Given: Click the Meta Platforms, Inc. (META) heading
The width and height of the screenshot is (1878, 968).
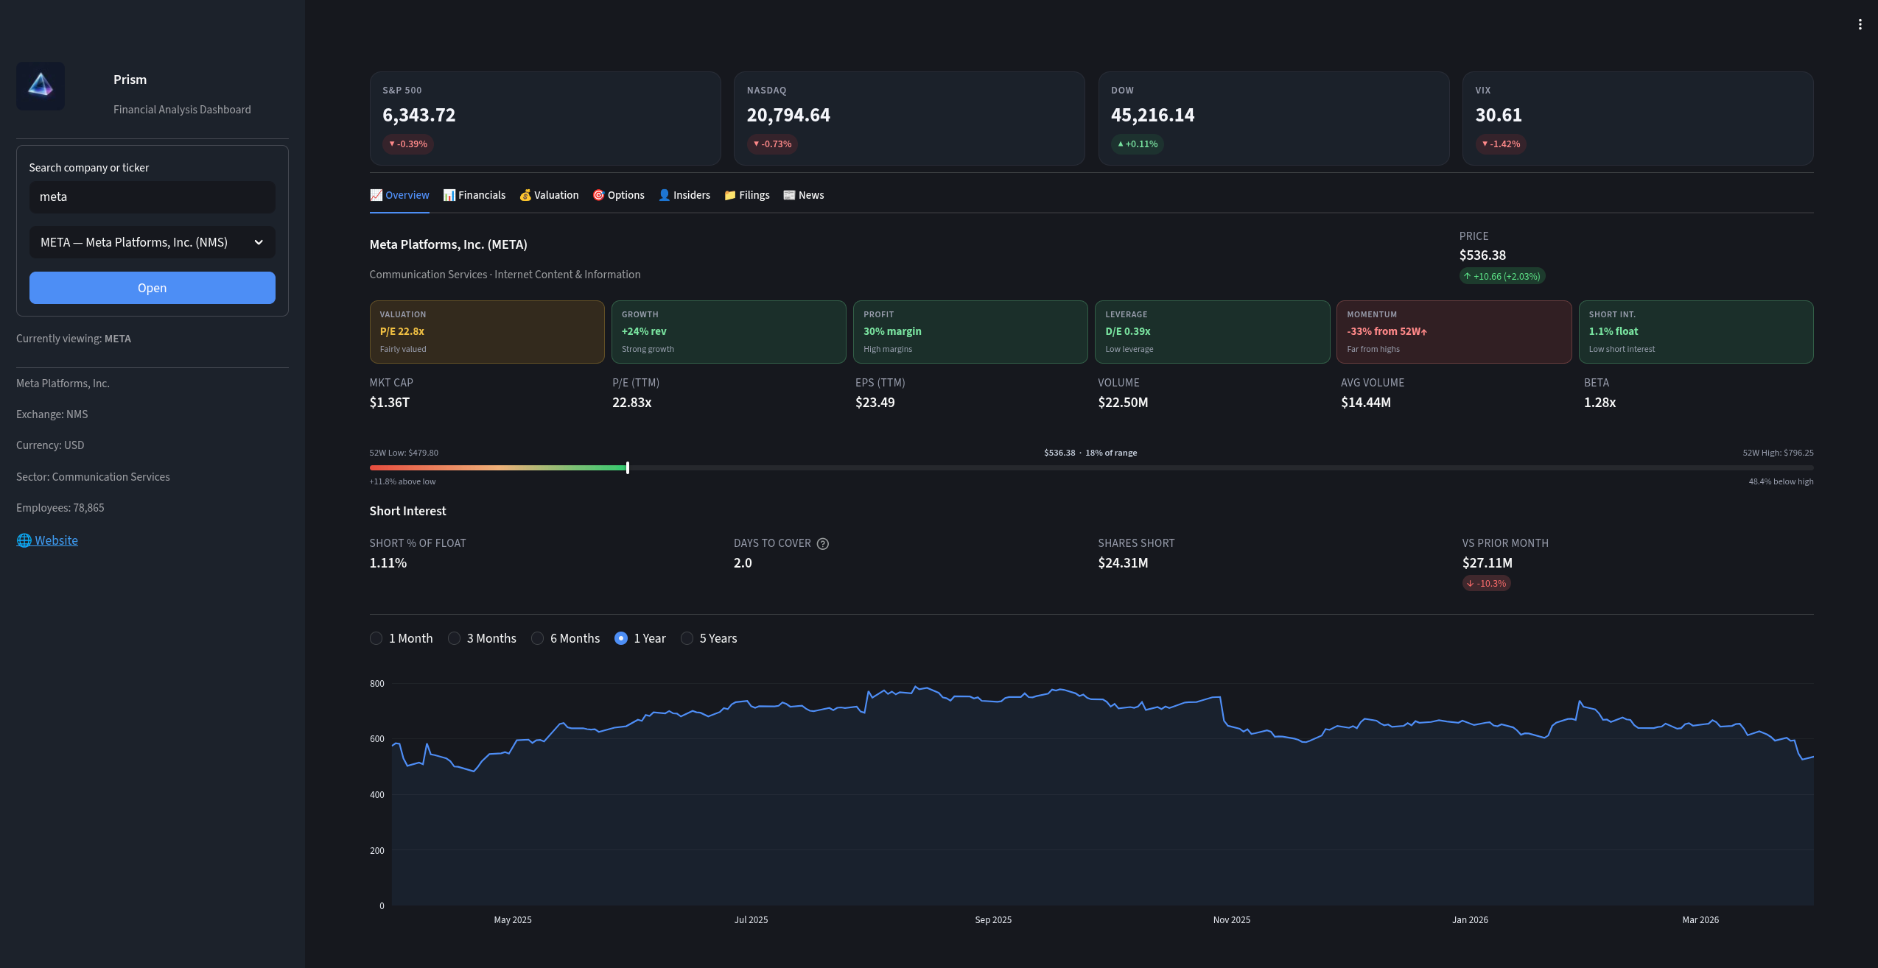Looking at the screenshot, I should click(449, 244).
